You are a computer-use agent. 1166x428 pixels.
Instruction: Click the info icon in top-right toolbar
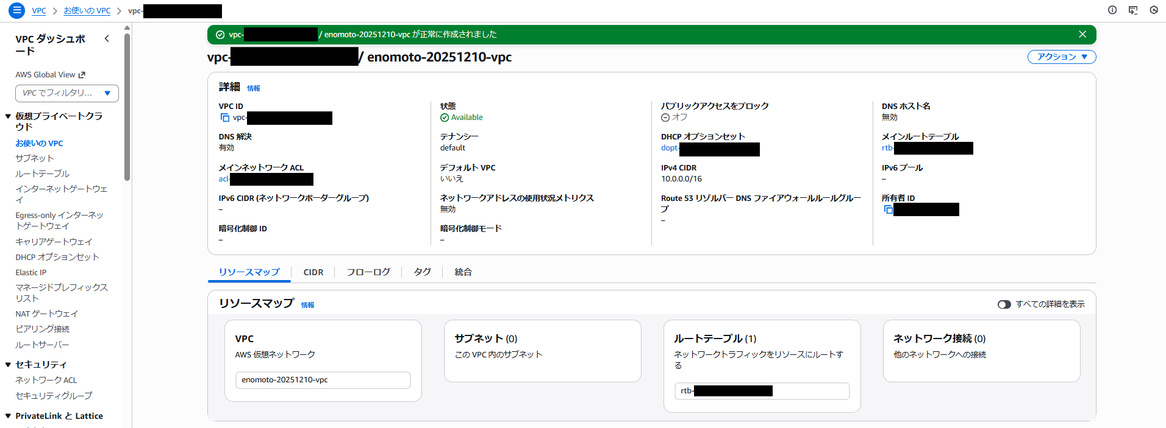(x=1112, y=10)
